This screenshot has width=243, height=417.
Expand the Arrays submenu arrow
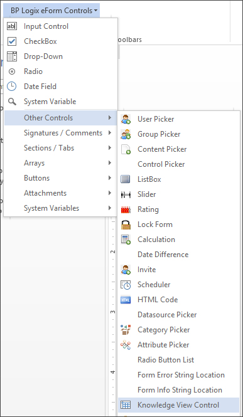[x=110, y=163]
